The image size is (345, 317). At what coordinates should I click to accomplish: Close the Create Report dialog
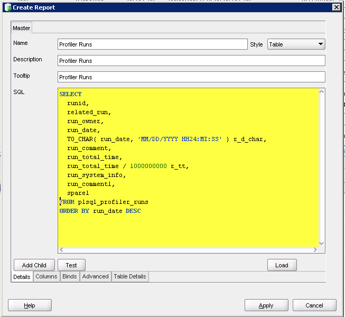pos(335,7)
